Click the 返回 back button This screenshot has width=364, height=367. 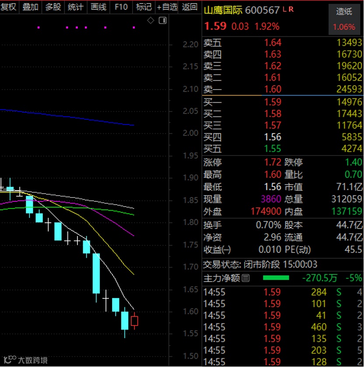[189, 7]
